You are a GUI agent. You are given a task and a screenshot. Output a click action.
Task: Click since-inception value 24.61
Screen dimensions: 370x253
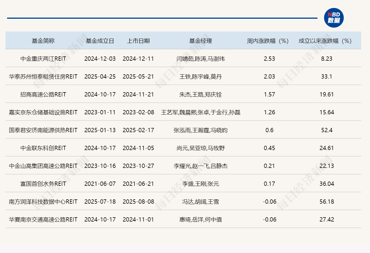click(x=327, y=148)
